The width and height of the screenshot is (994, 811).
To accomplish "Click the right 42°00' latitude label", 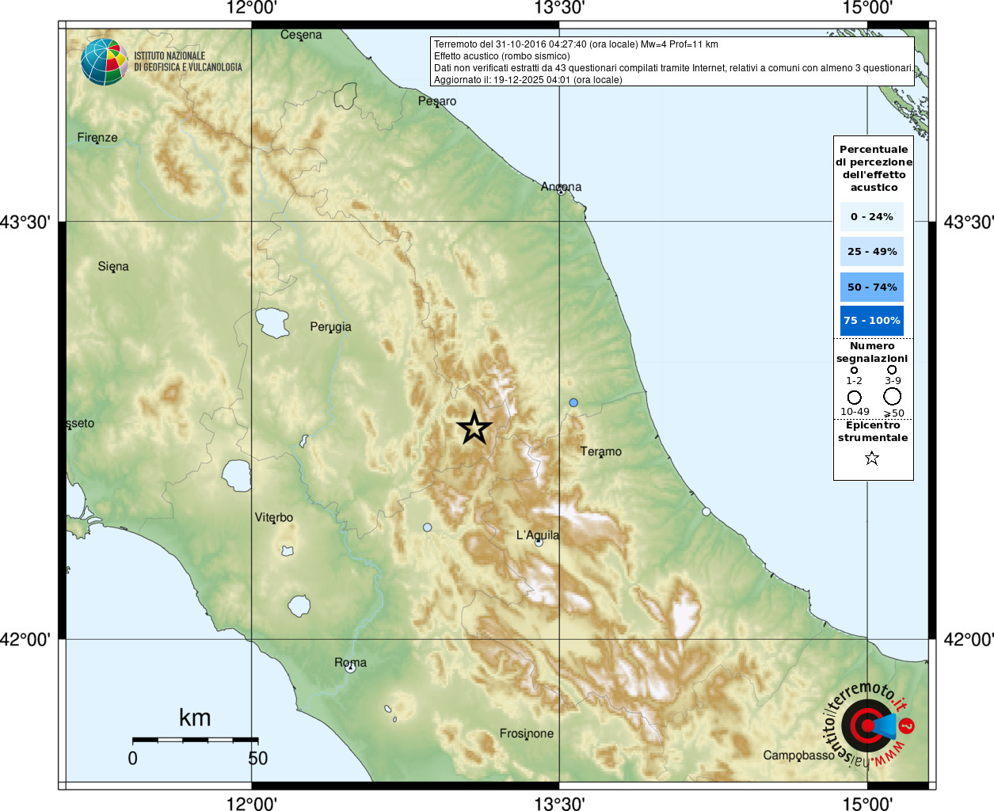I will [969, 639].
